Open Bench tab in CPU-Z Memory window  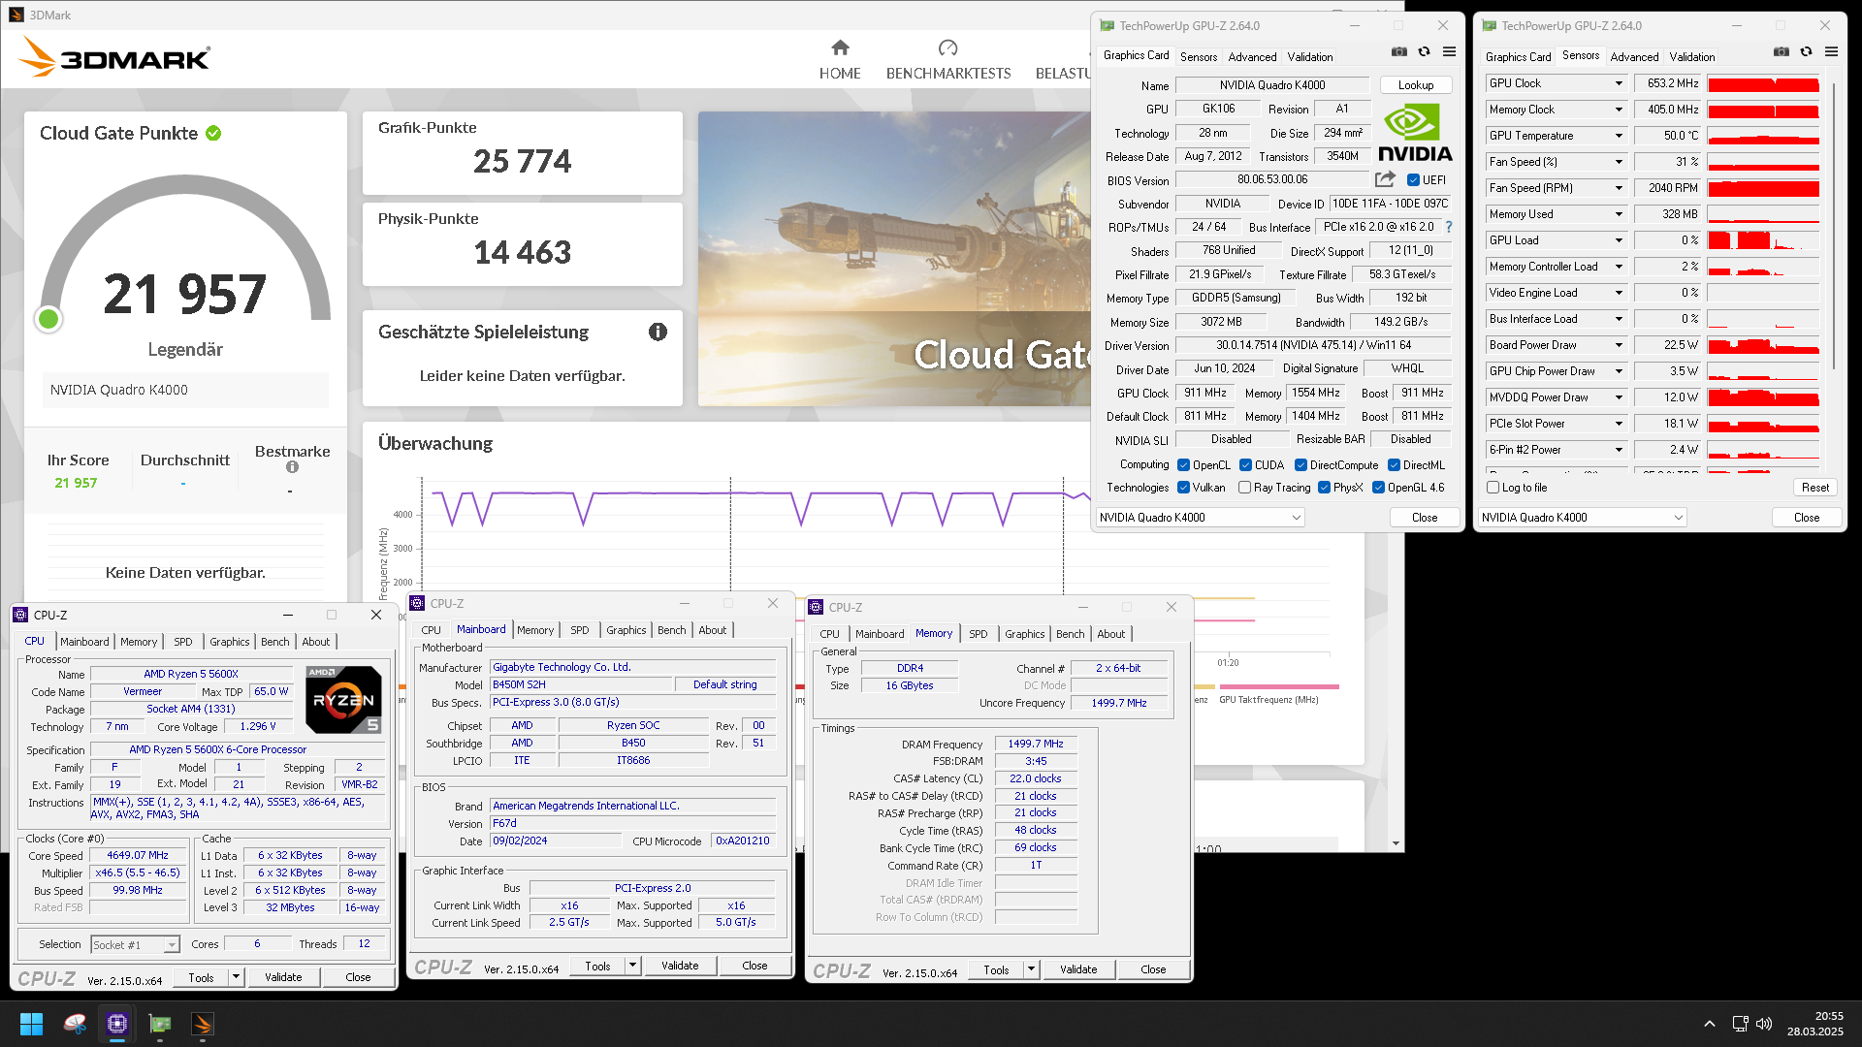point(1070,634)
